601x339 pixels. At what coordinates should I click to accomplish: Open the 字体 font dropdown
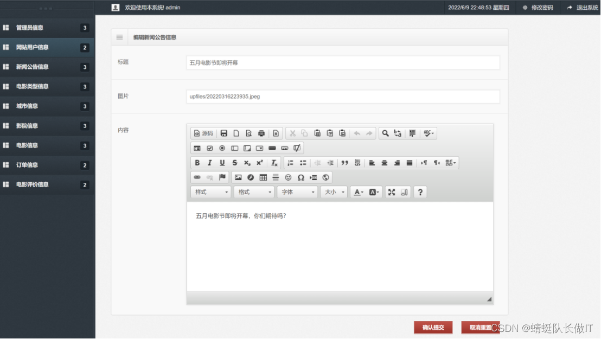point(297,192)
